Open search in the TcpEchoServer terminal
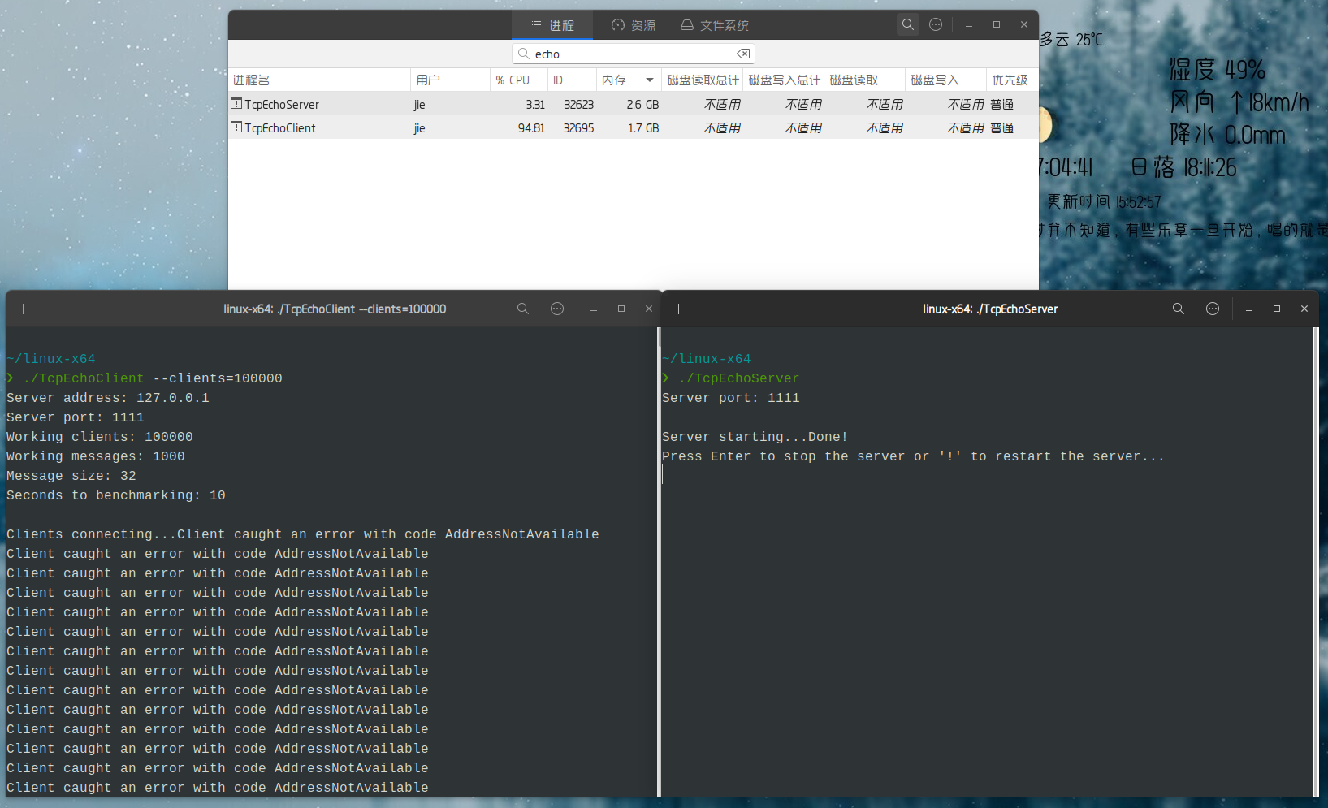This screenshot has height=808, width=1328. click(1179, 309)
